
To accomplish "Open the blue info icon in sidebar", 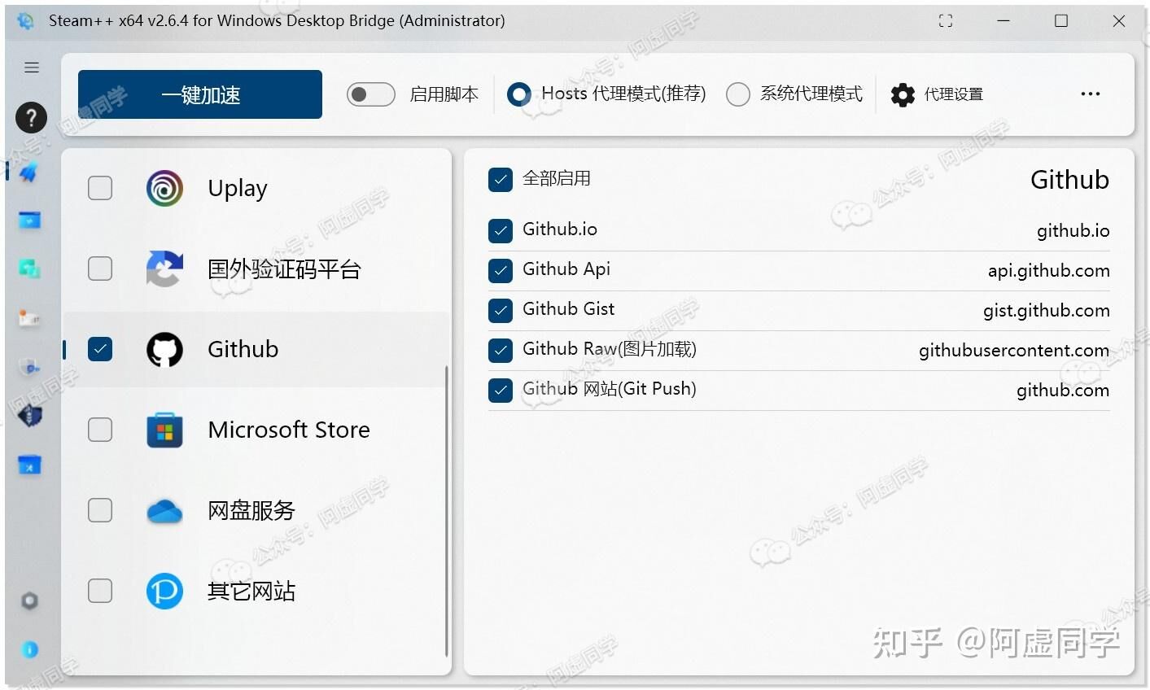I will pyautogui.click(x=30, y=649).
